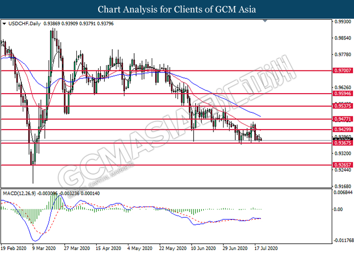Click the 0.96260 price axis value

(x=343, y=88)
